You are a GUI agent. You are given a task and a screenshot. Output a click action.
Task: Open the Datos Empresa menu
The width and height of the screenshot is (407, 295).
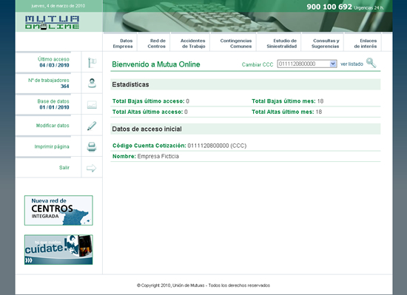[x=123, y=44]
